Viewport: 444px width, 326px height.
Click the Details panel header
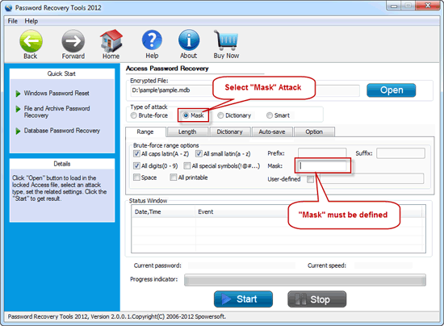point(61,164)
